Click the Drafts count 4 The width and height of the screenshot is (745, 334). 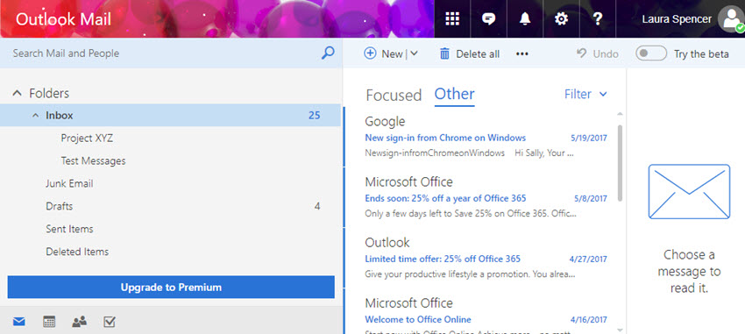click(317, 206)
